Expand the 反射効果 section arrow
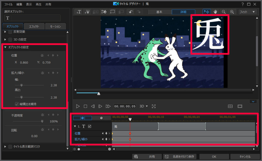 (5, 32)
